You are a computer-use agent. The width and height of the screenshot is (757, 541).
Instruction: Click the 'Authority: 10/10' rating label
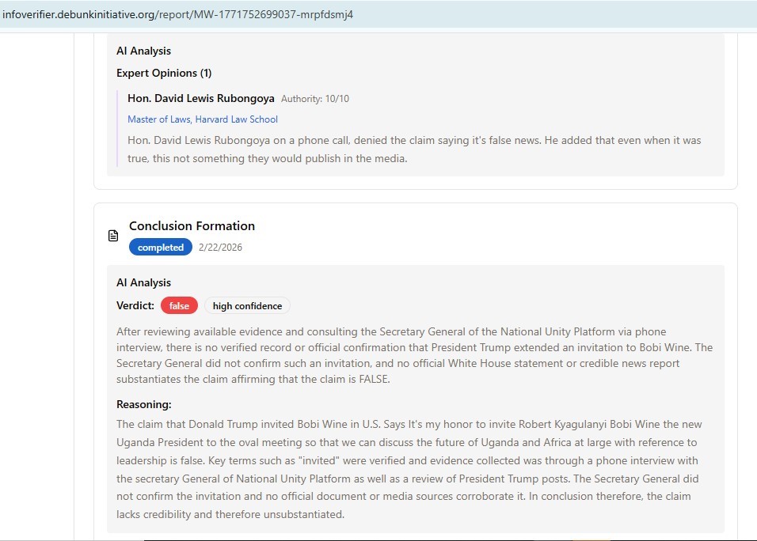314,99
